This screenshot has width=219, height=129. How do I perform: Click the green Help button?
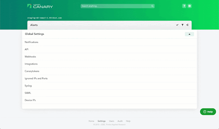click(208, 112)
